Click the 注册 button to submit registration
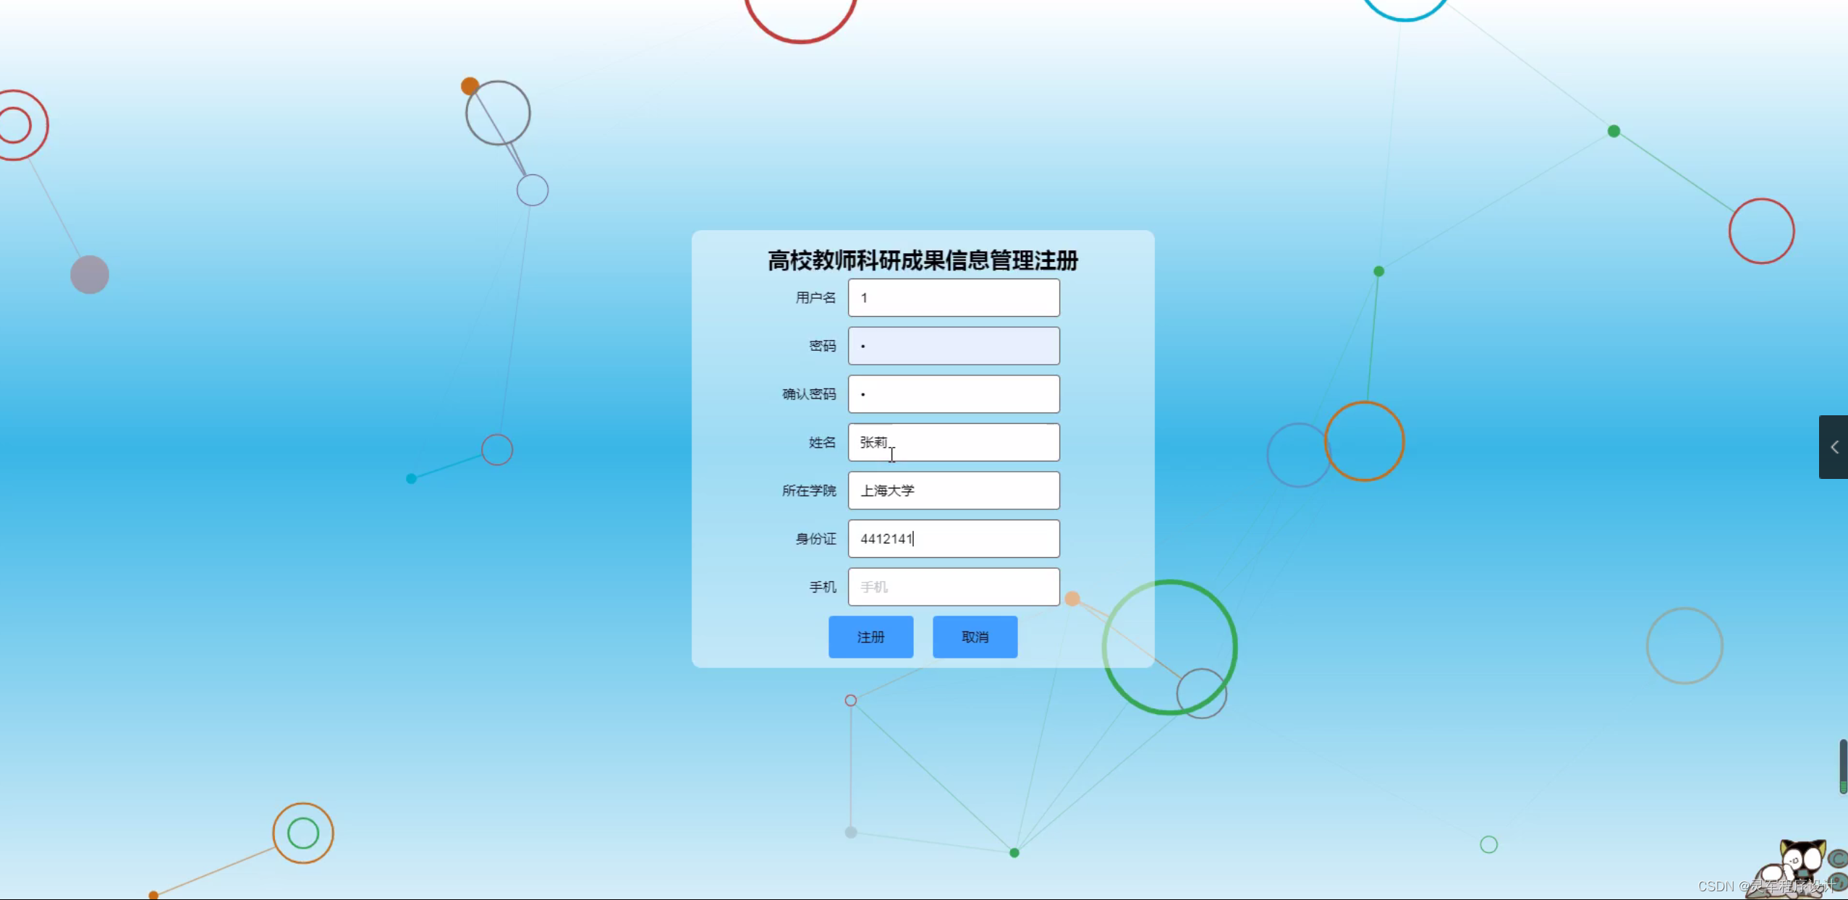1848x900 pixels. click(x=870, y=637)
